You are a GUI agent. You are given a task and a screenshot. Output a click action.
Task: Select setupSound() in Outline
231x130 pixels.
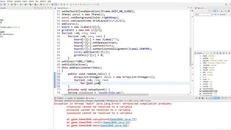click(209, 94)
